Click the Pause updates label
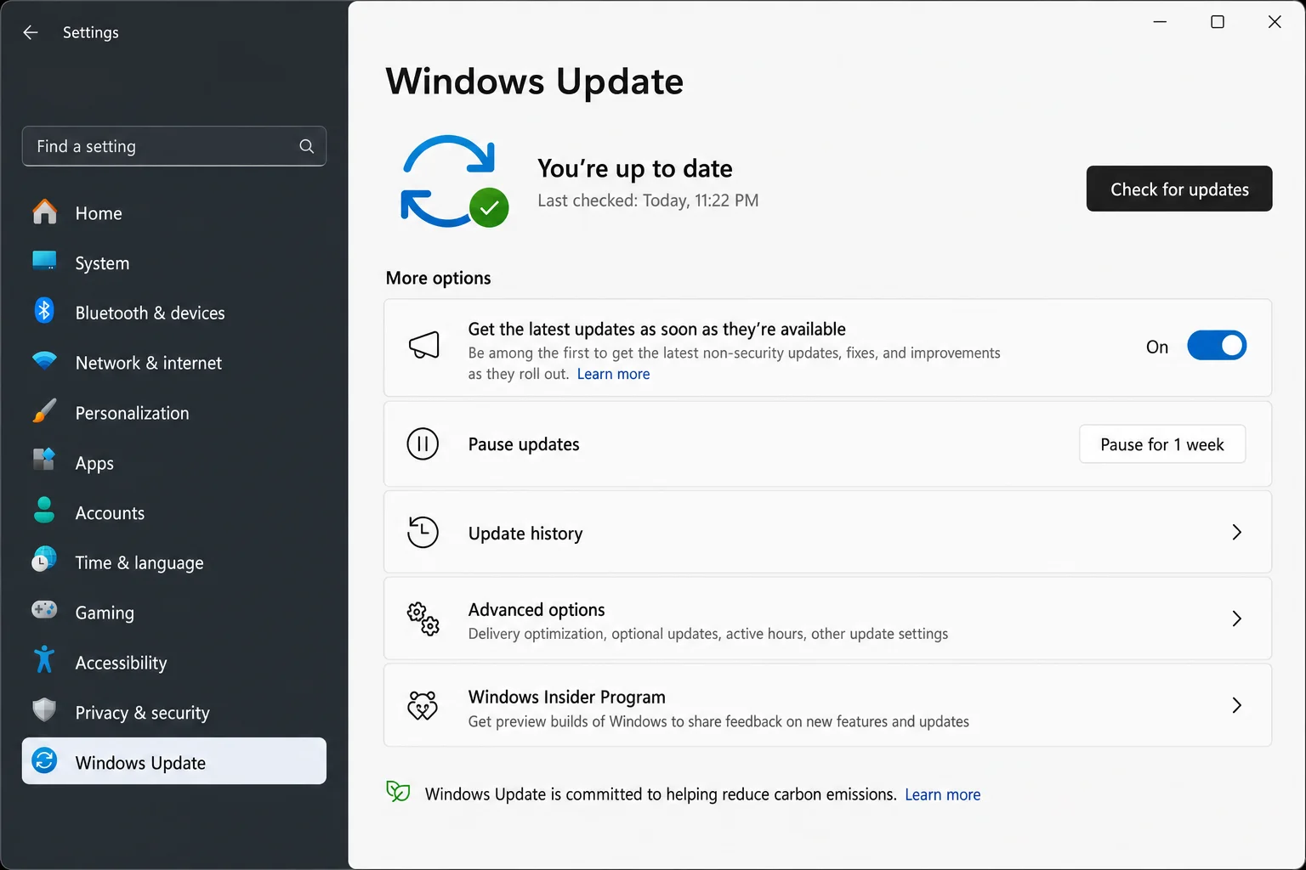The width and height of the screenshot is (1306, 870). tap(524, 444)
